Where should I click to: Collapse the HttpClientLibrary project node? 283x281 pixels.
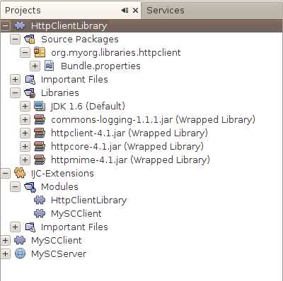6,25
